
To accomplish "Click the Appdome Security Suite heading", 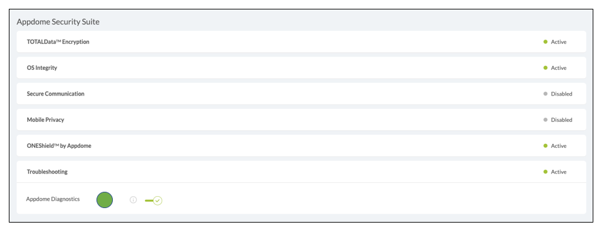I will pos(58,22).
